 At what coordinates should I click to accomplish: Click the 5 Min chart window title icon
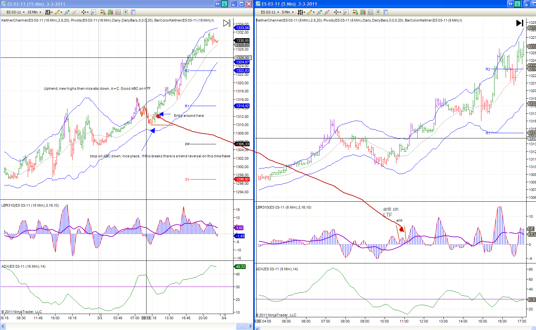coord(258,4)
